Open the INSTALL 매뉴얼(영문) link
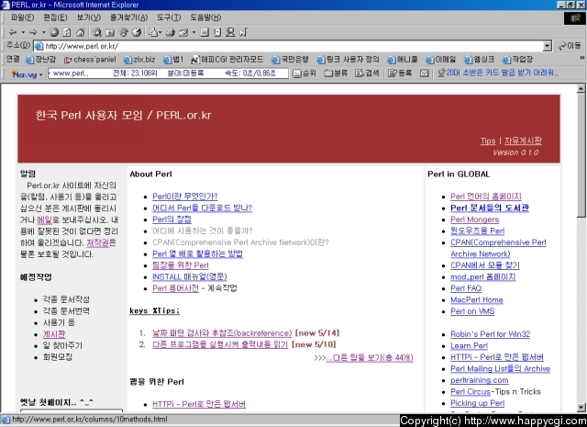 pos(190,277)
